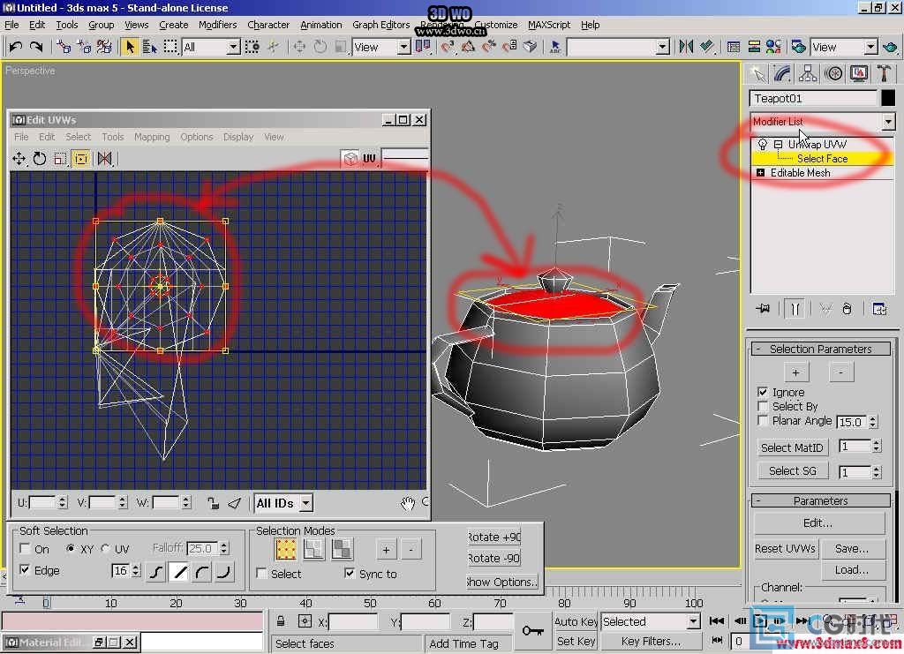The height and width of the screenshot is (654, 904).
Task: Open the Graph Editors menu
Action: click(x=380, y=25)
